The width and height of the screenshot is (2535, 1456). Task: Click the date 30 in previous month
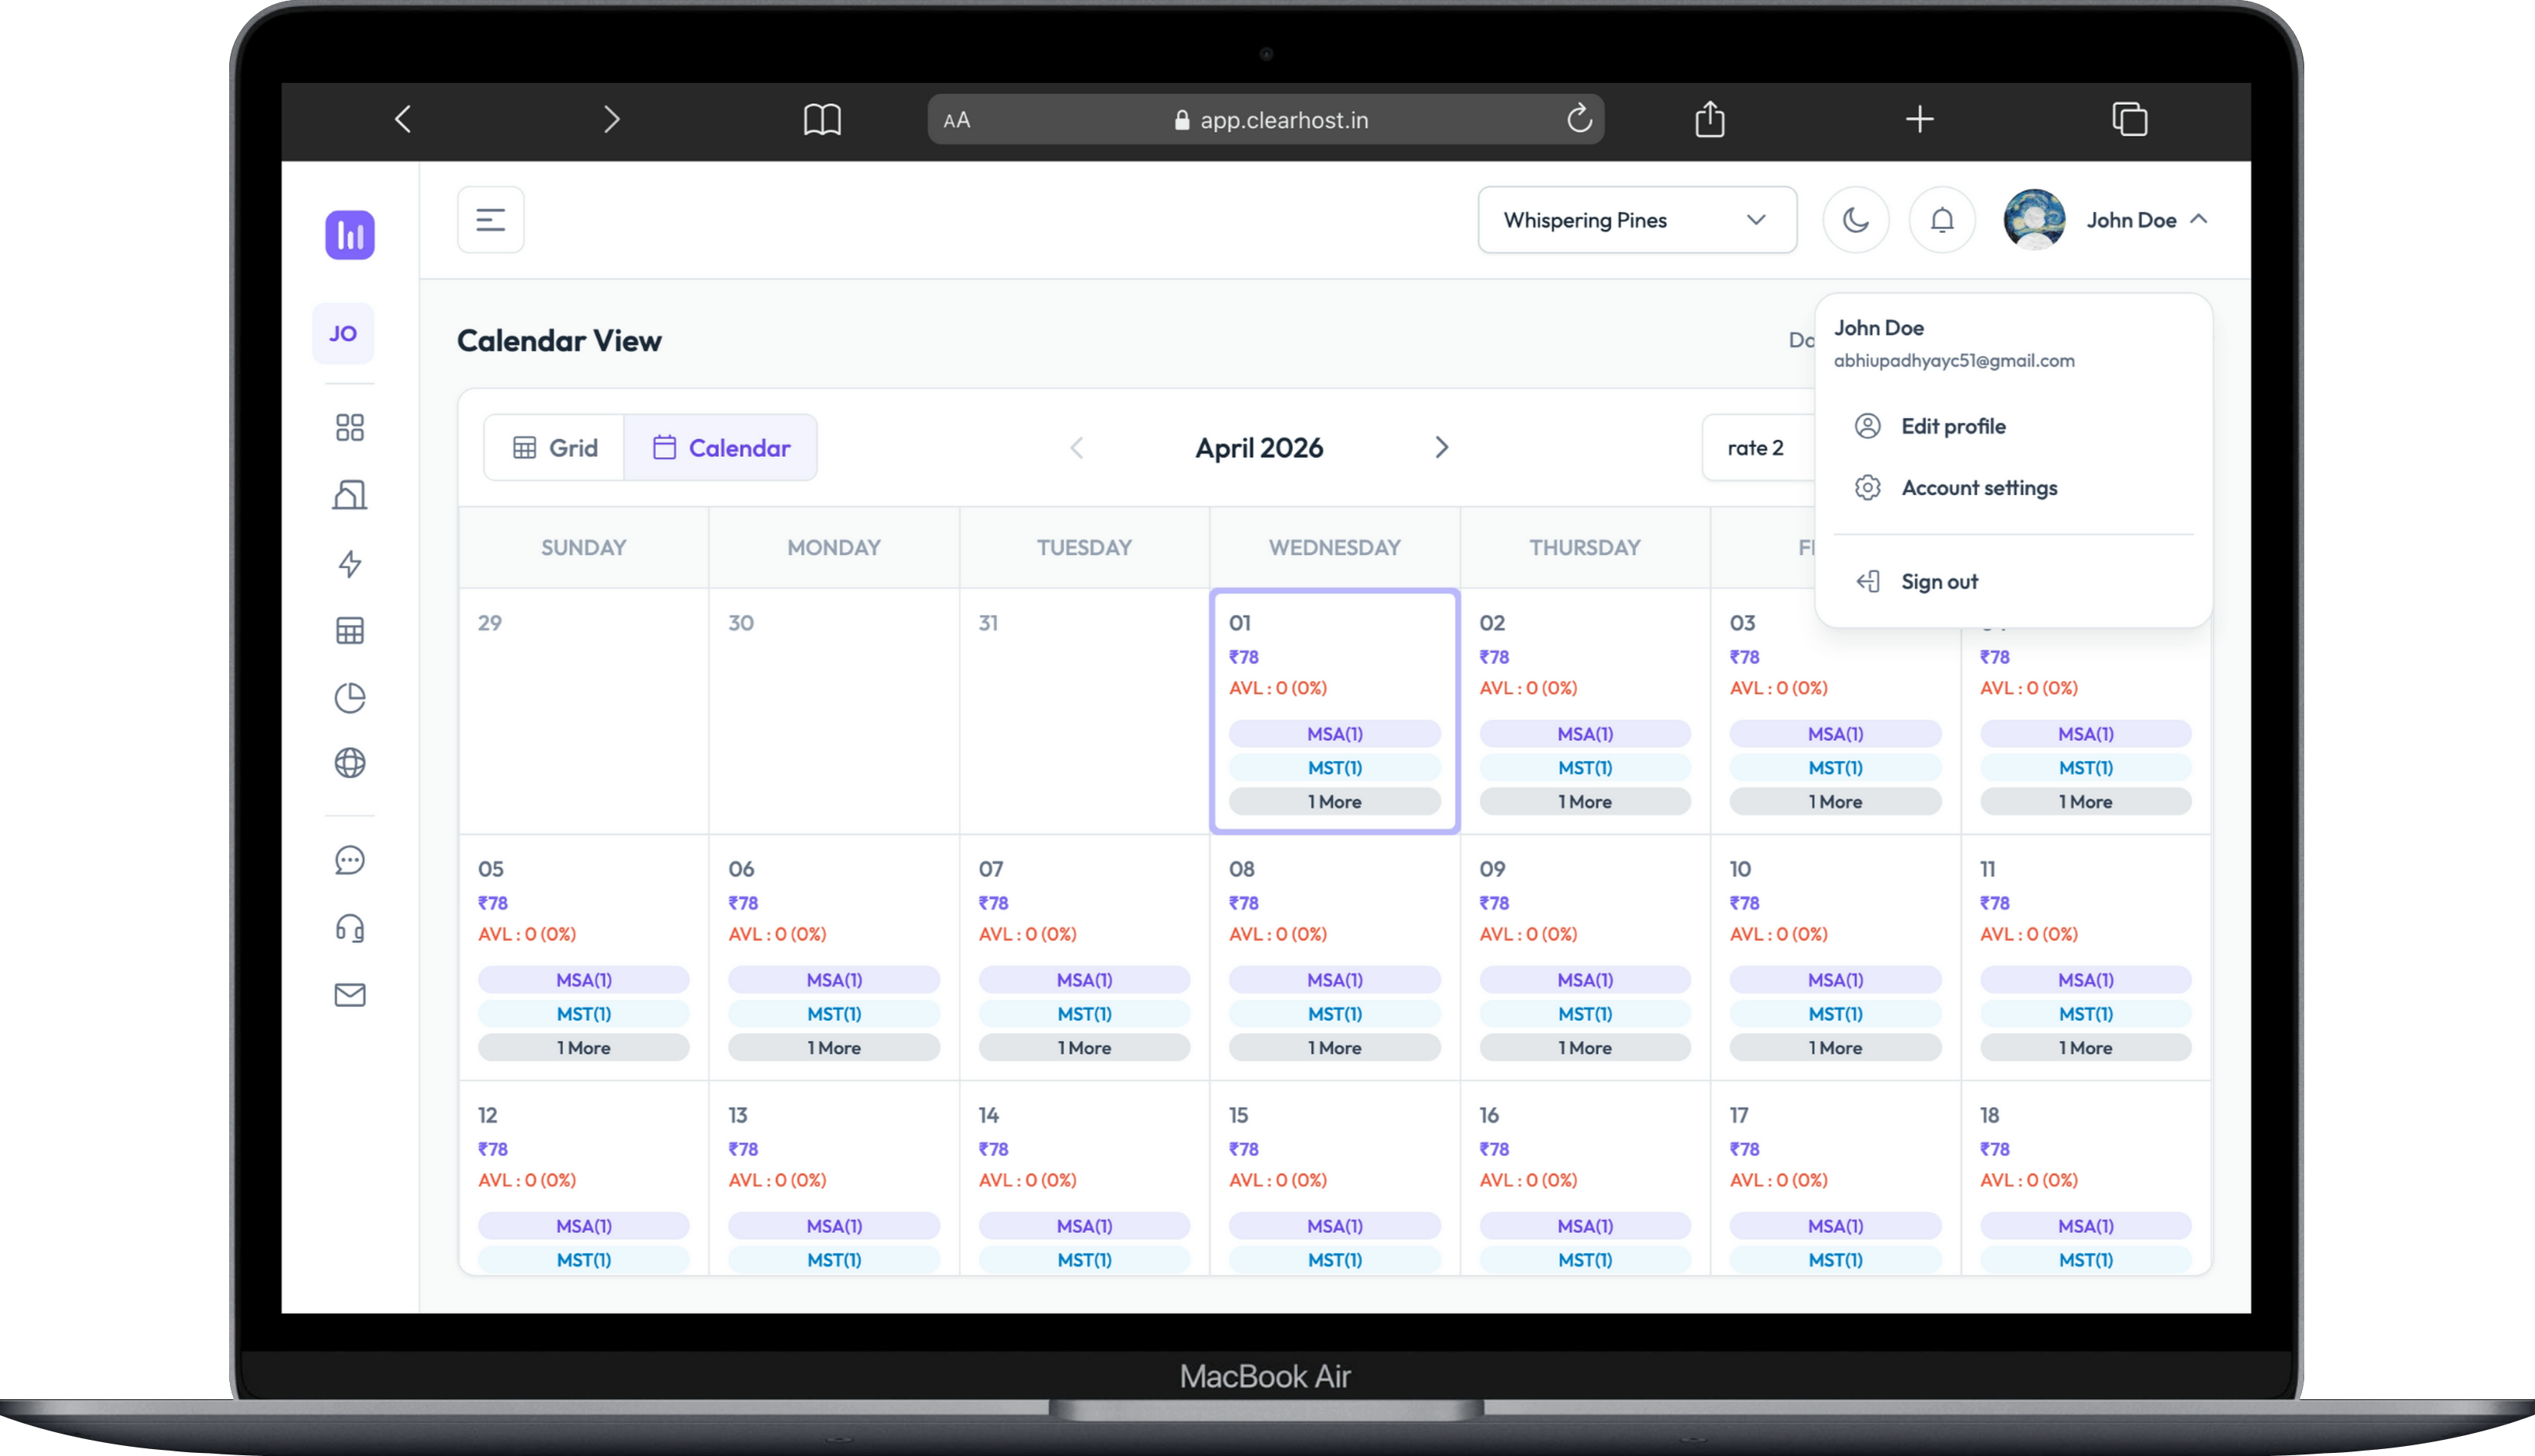741,623
